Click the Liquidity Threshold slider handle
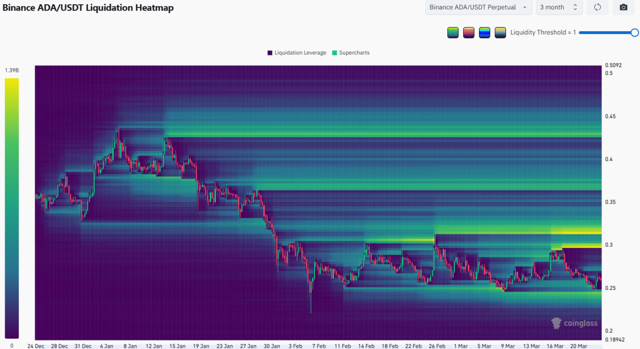 pyautogui.click(x=635, y=33)
